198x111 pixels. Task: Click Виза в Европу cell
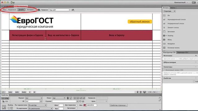tap(117, 35)
